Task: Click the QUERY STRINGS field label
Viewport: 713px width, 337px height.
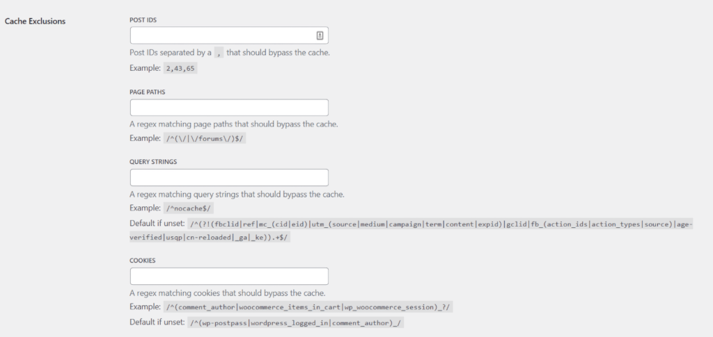Action: tap(153, 161)
